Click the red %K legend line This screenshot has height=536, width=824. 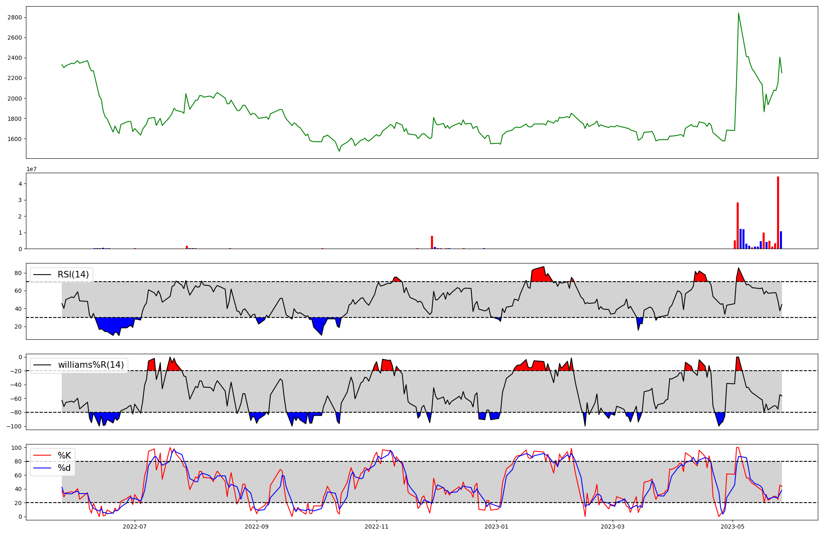tap(42, 456)
